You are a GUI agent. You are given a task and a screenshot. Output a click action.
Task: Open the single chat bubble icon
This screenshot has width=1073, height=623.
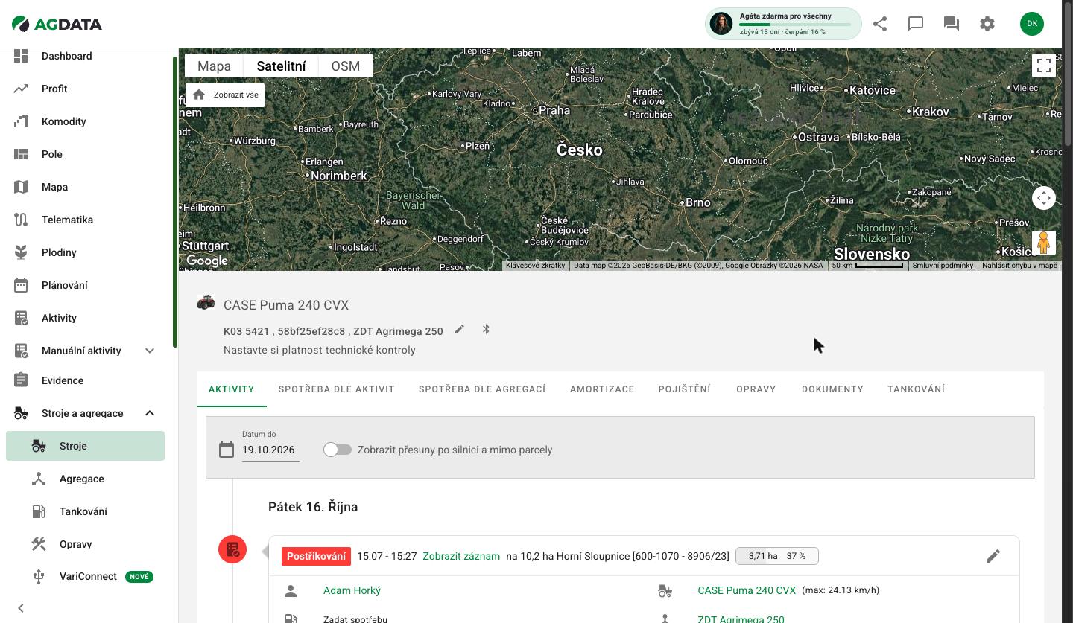click(916, 23)
